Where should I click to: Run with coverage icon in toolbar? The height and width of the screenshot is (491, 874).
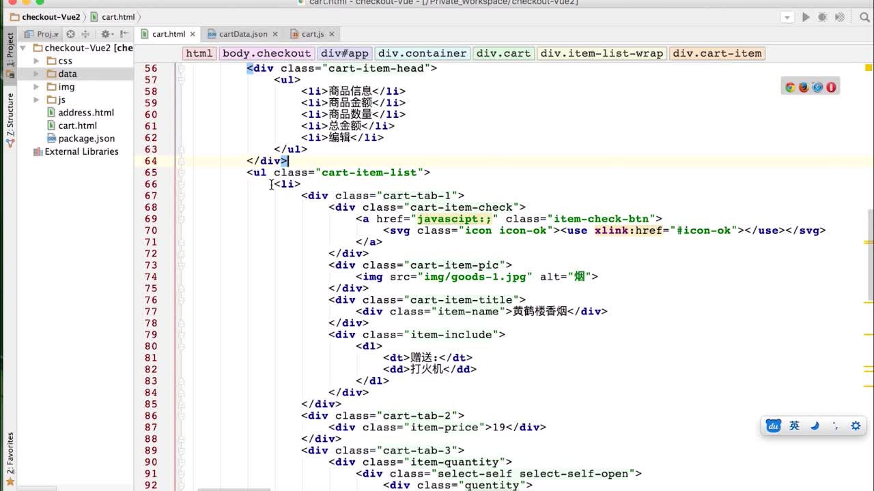pos(838,17)
